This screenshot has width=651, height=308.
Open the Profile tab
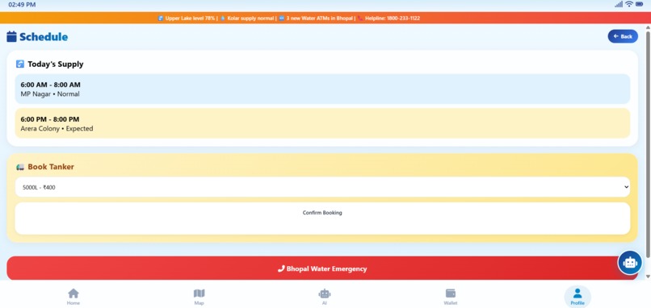point(577,297)
